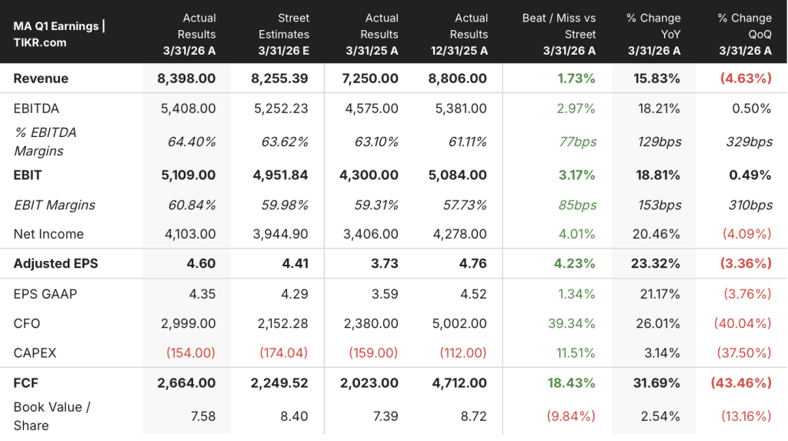Click the 77bps margin beat value

pyautogui.click(x=577, y=142)
